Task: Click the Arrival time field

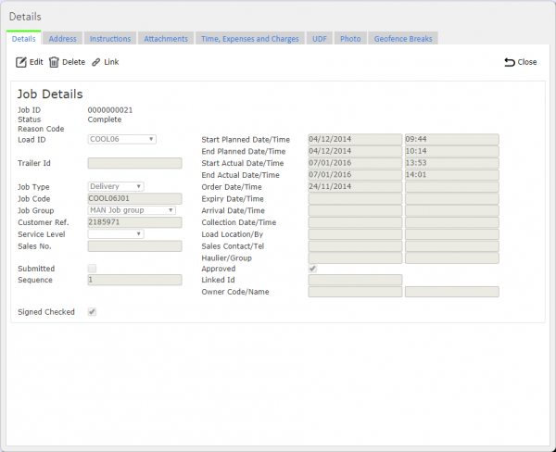Action: (452, 210)
